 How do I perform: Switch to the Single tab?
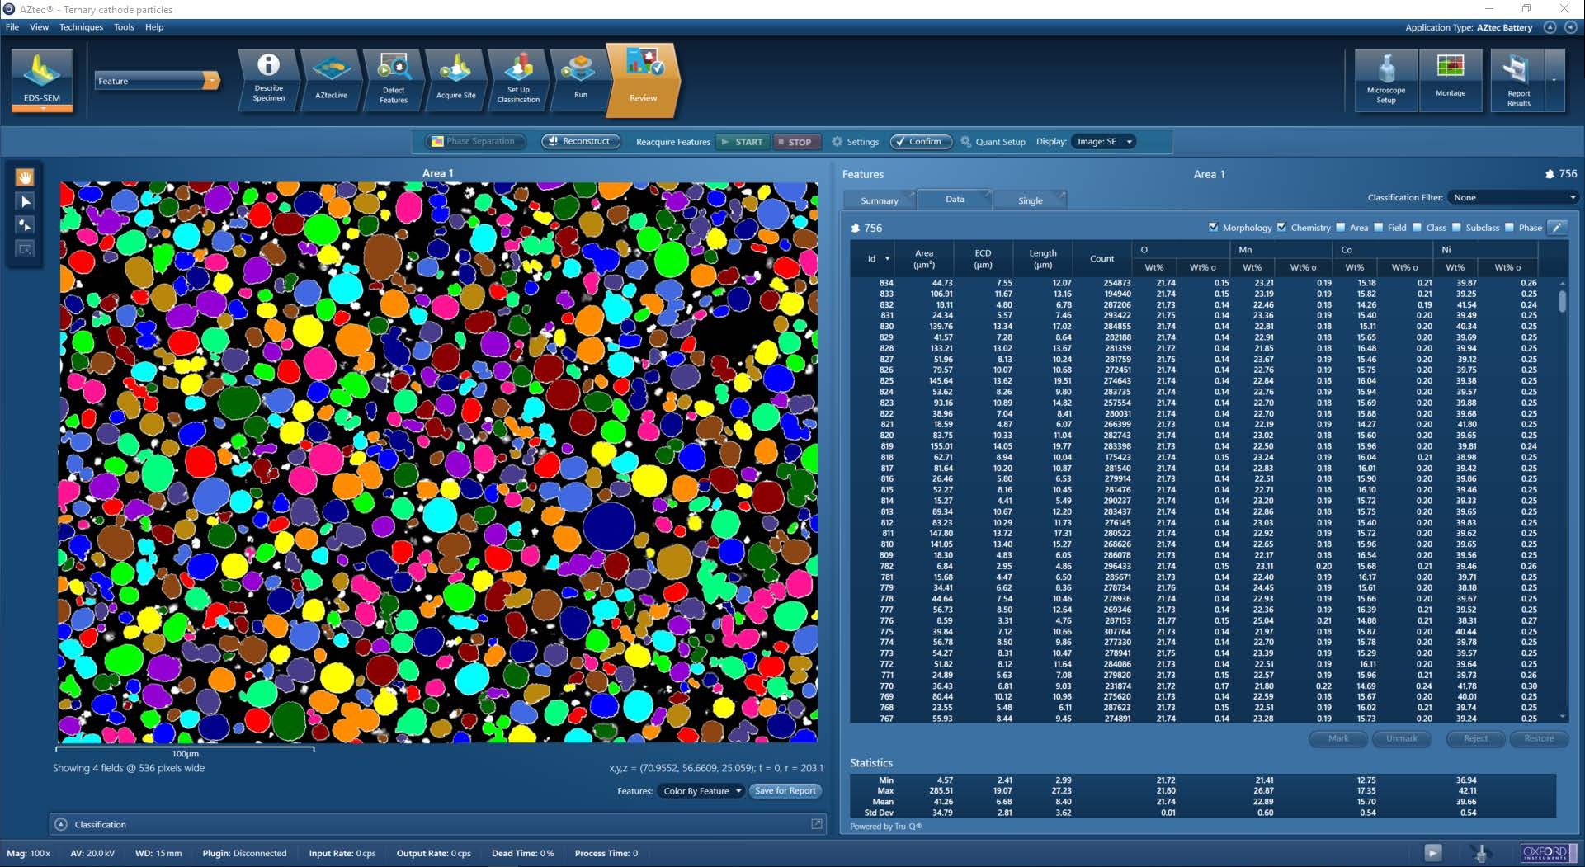[1030, 200]
